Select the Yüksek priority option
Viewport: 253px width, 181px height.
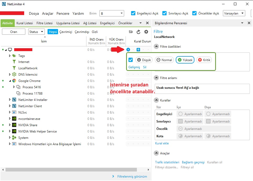[x=185, y=60]
